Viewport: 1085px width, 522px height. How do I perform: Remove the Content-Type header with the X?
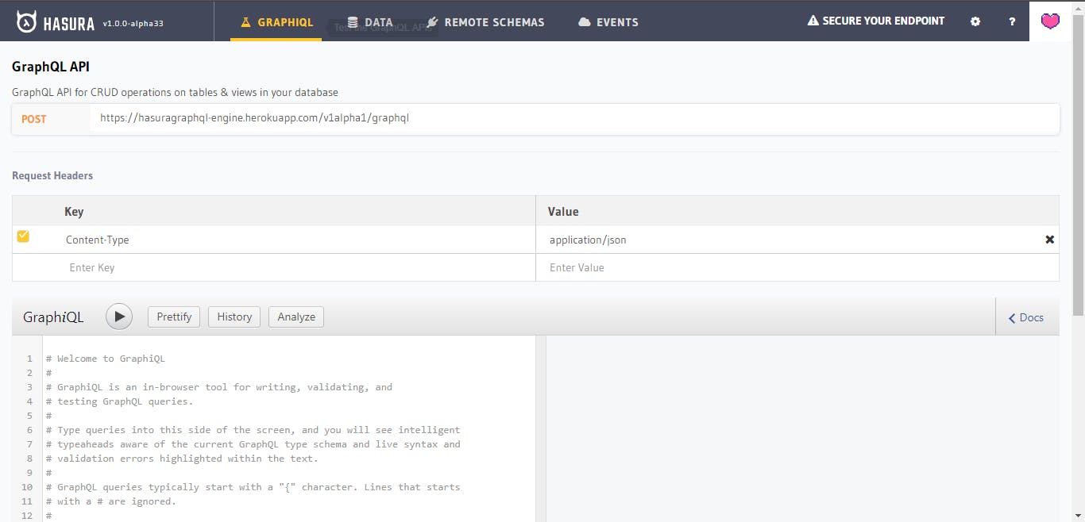click(x=1049, y=239)
